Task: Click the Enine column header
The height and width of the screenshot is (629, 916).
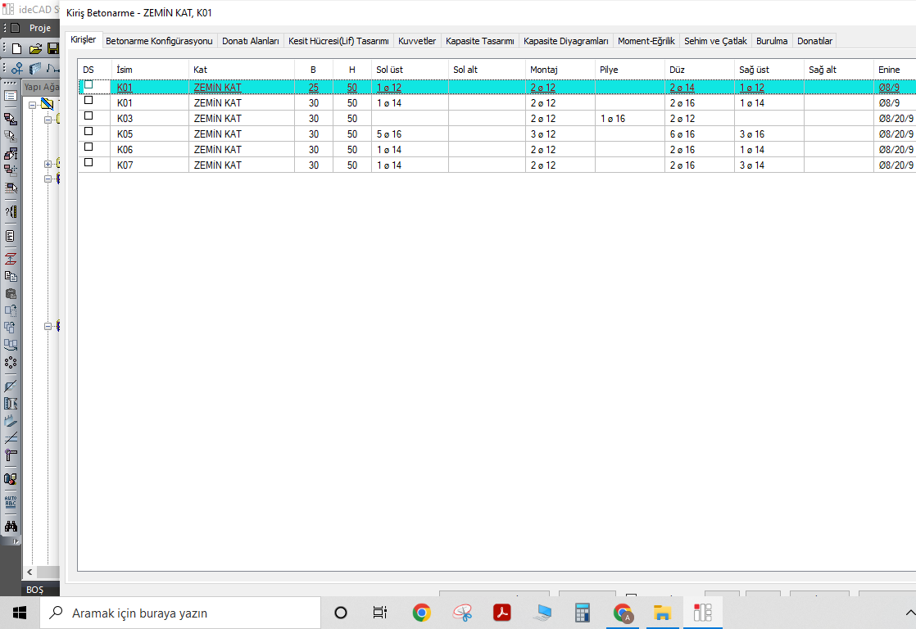Action: point(895,70)
